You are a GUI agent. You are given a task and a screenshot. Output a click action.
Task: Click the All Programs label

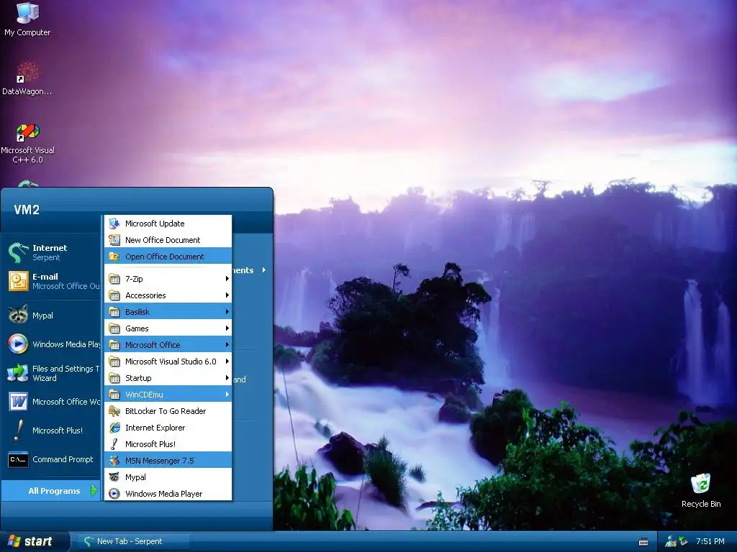(54, 491)
